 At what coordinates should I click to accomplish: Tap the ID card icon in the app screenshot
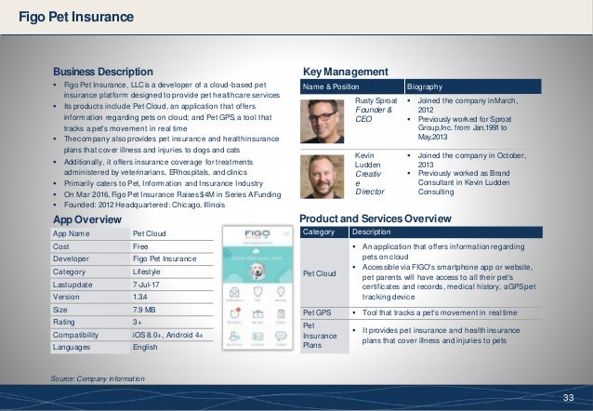[257, 337]
